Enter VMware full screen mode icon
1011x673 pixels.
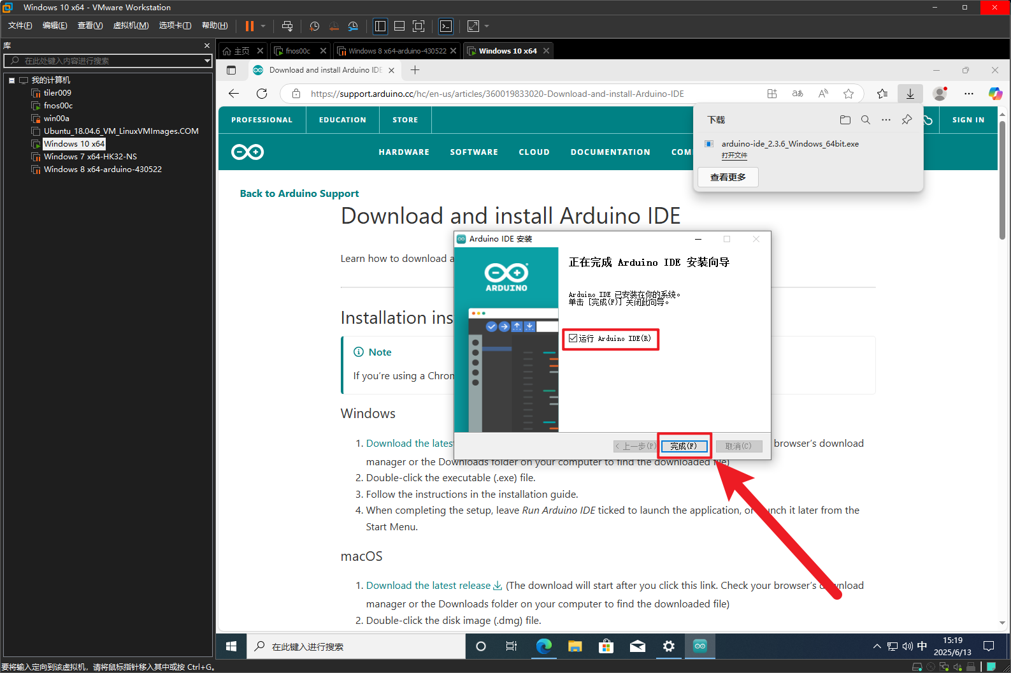[x=419, y=26]
